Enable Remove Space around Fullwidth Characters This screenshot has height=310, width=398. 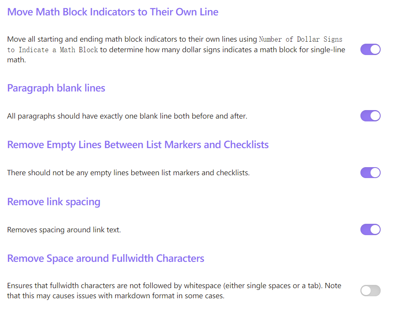370,291
